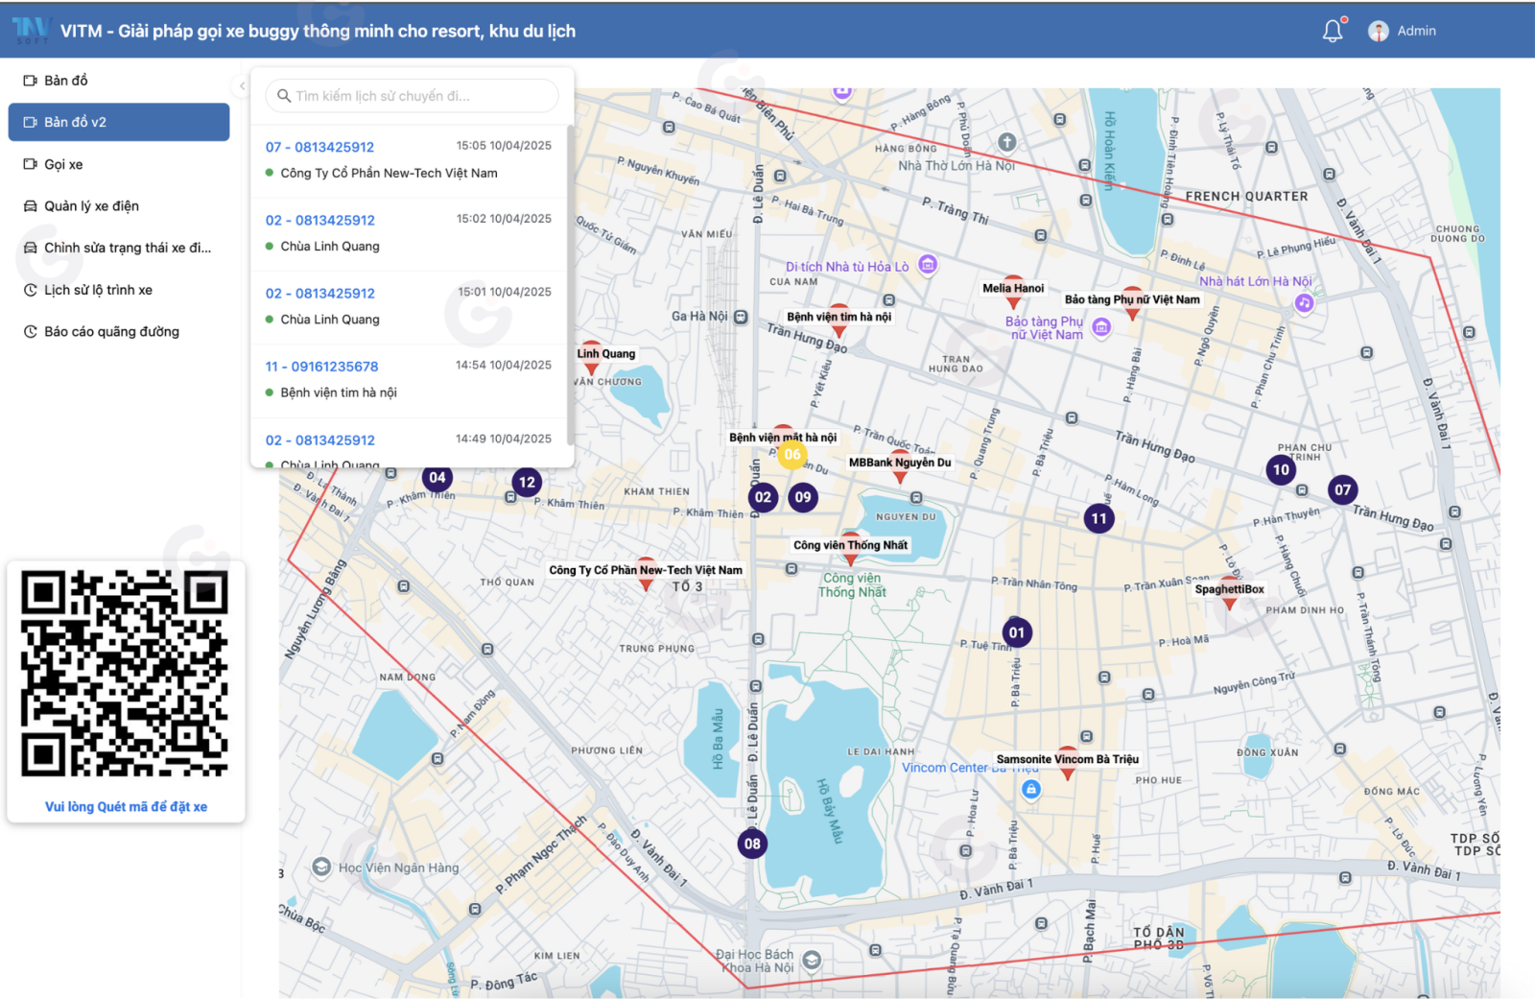Click Công Ty Cổ Phần New-Tech map pin
1535x999 pixels.
click(x=646, y=574)
